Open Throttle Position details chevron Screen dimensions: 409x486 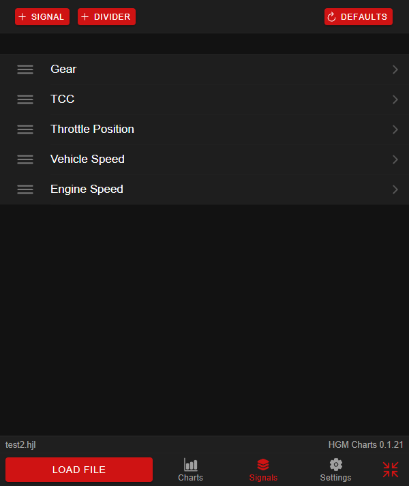pos(395,130)
